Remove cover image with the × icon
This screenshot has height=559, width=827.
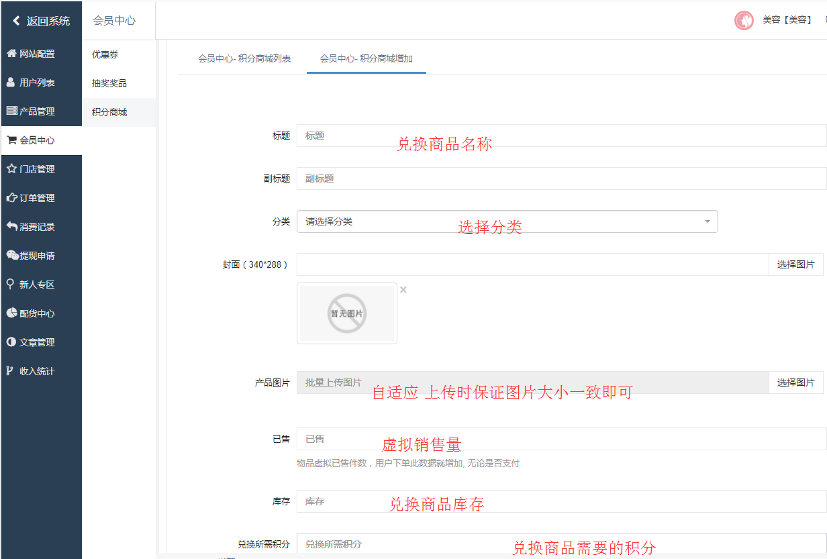click(x=403, y=290)
